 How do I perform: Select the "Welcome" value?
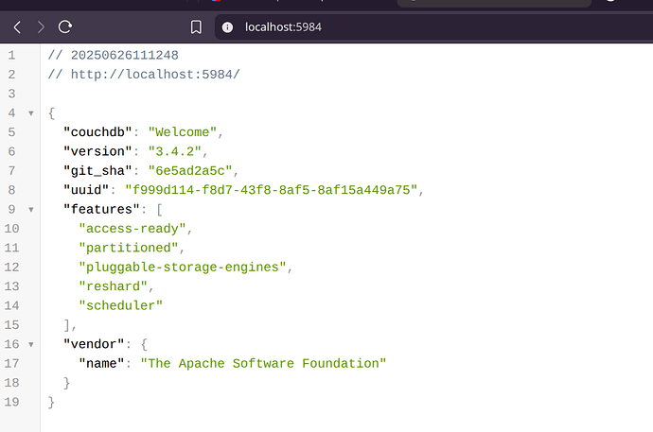pyautogui.click(x=183, y=132)
